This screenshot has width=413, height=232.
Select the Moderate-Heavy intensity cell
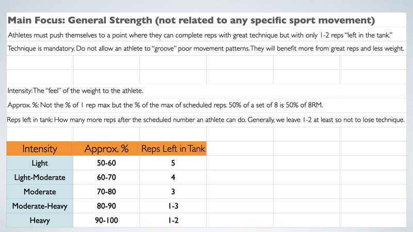40,206
